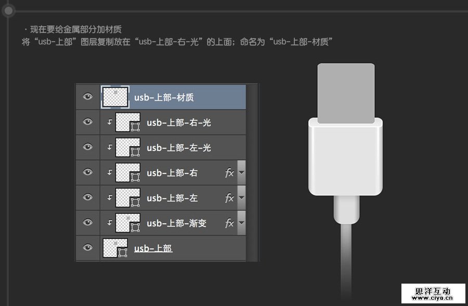Click the smart object thumbnail of usb-上部 layer
This screenshot has height=306, width=468.
point(115,248)
